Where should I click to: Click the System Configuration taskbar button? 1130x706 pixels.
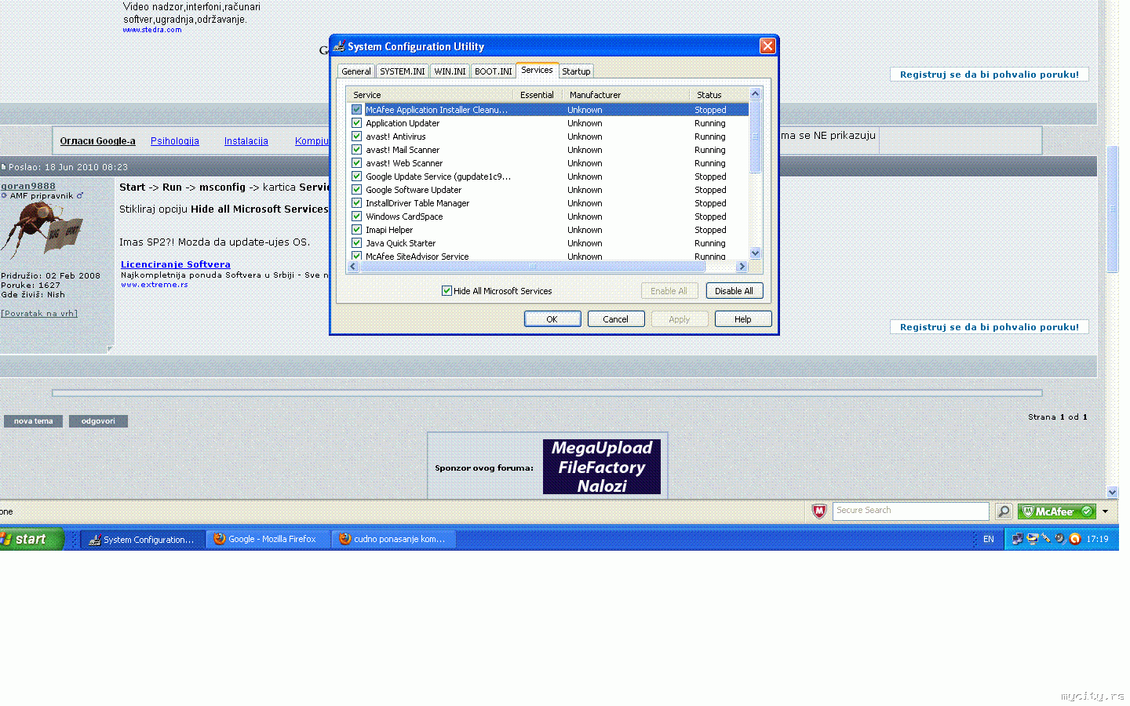click(x=143, y=539)
